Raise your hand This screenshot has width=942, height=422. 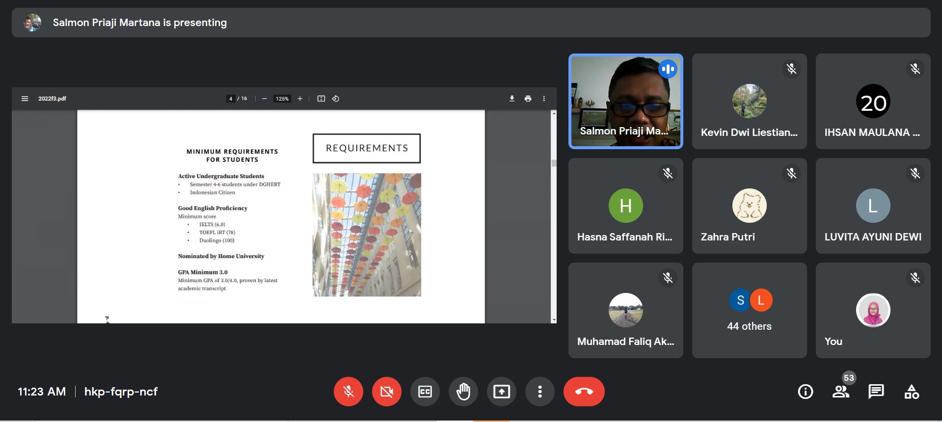[x=463, y=392]
